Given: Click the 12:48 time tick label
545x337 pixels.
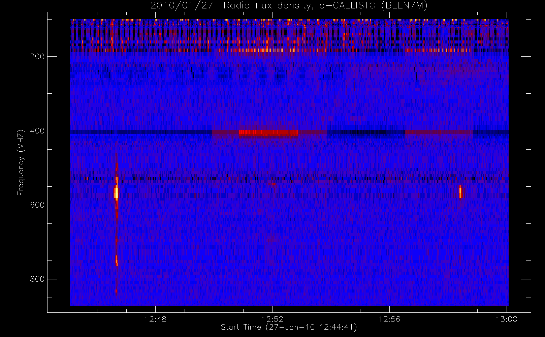Looking at the screenshot, I should [x=156, y=319].
